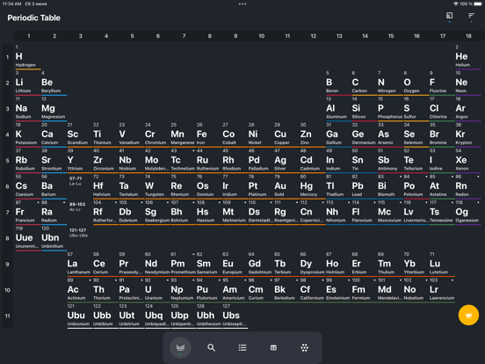
Task: Tap the Einsteinium element
Action: pos(338,290)
